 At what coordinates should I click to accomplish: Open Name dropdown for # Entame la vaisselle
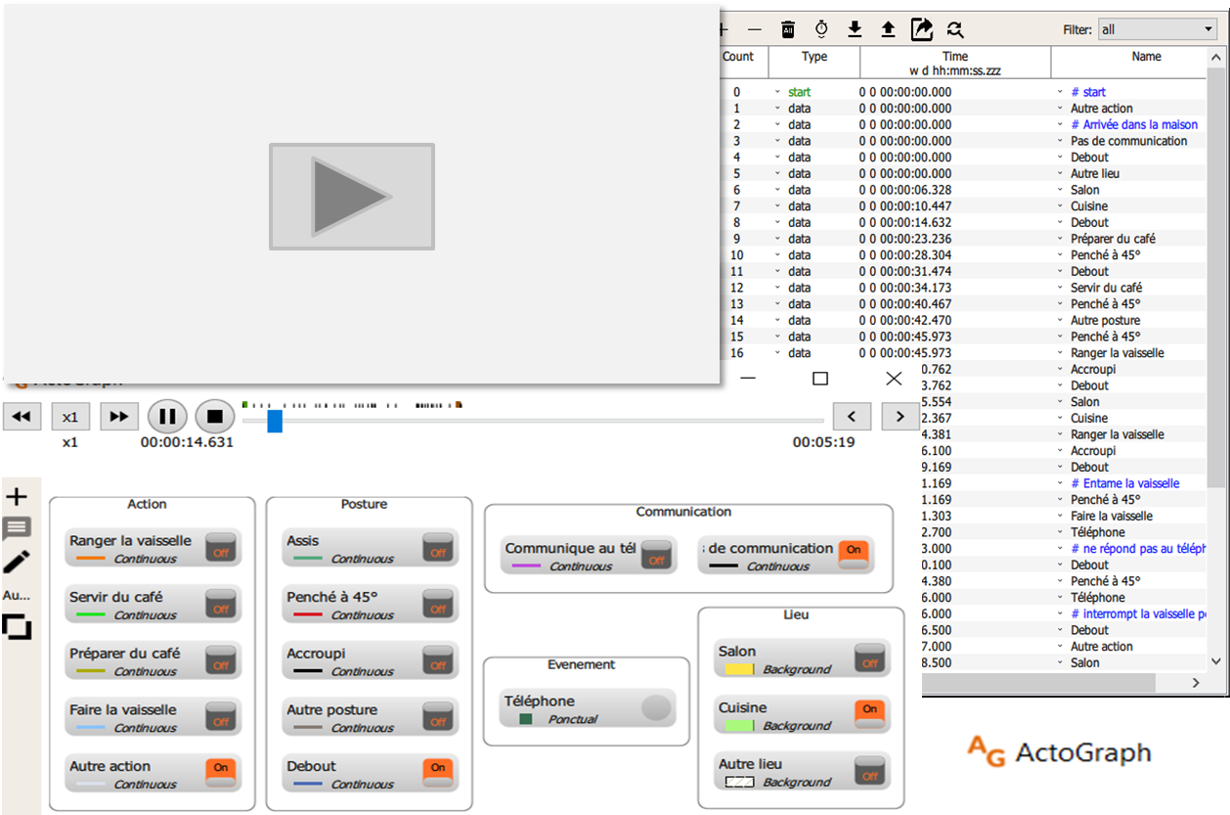tap(1060, 483)
